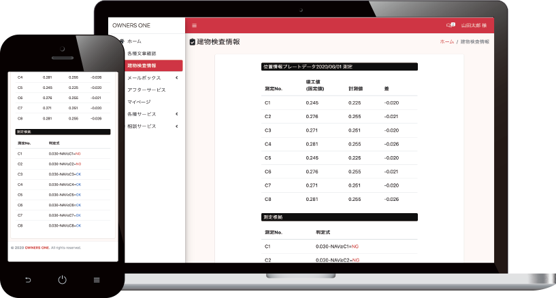Open マイページ in the sidebar
Screen dimensions: 556x298
139,102
